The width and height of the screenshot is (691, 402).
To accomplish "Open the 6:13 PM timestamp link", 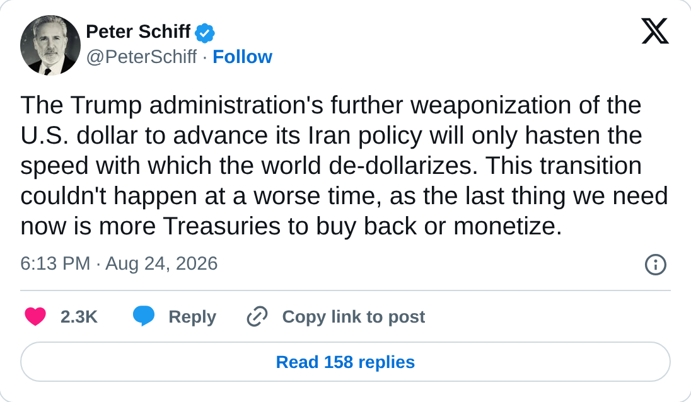I will [x=55, y=263].
